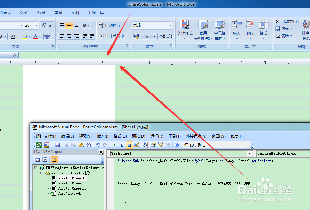This screenshot has height=210, width=310.
Task: Open 运行(R) menu in Visual Basic
Action: click(156, 136)
